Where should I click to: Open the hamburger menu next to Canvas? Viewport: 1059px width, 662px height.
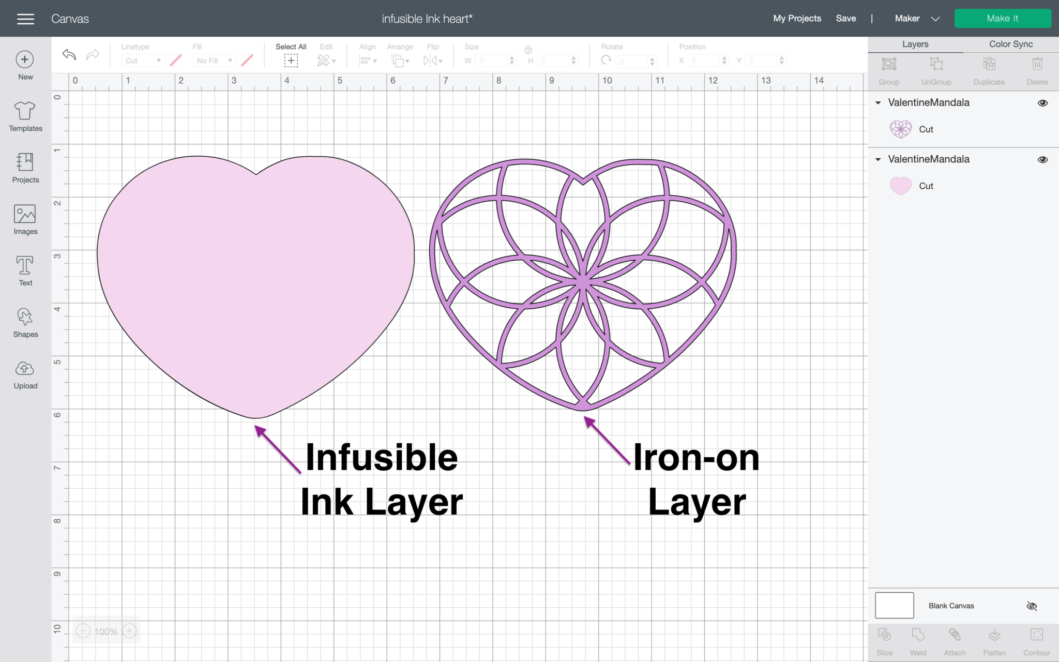point(24,18)
